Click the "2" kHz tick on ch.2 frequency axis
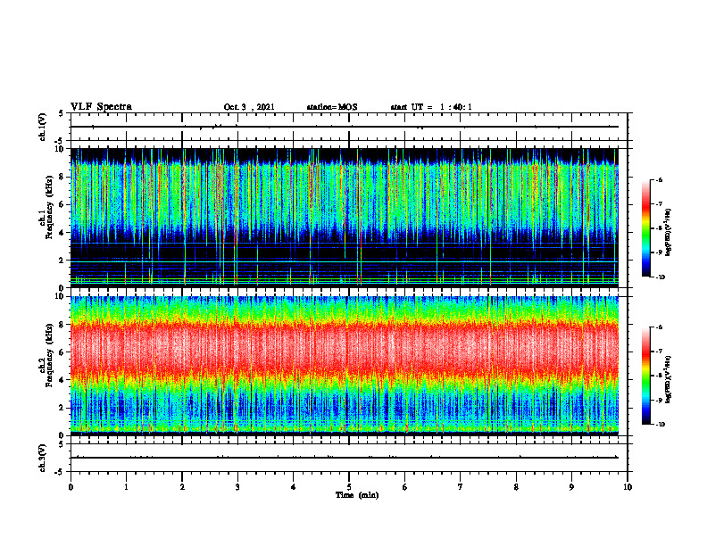The height and width of the screenshot is (546, 707). 62,408
